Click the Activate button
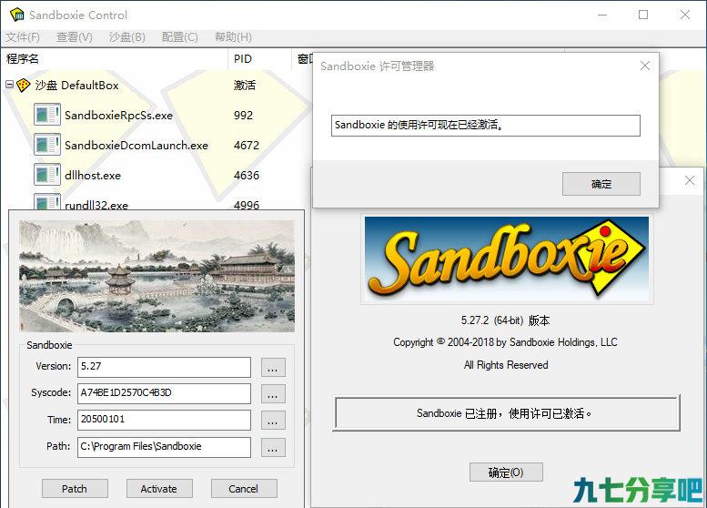707x508 pixels. coord(159,489)
